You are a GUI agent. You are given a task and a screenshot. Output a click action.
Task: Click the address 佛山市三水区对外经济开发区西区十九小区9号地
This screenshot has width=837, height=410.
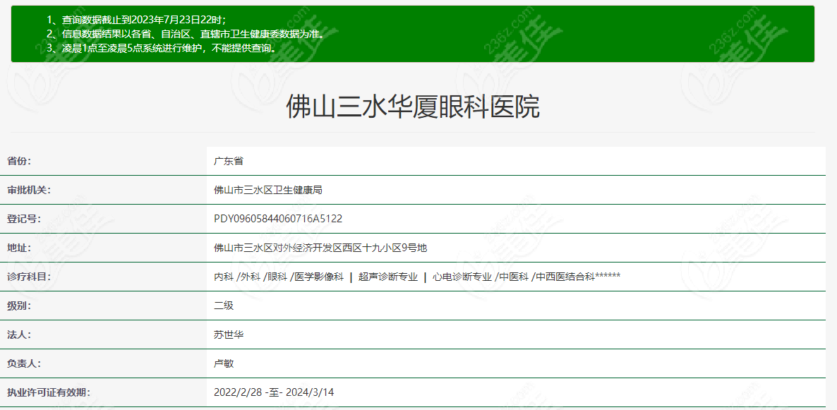(x=320, y=248)
